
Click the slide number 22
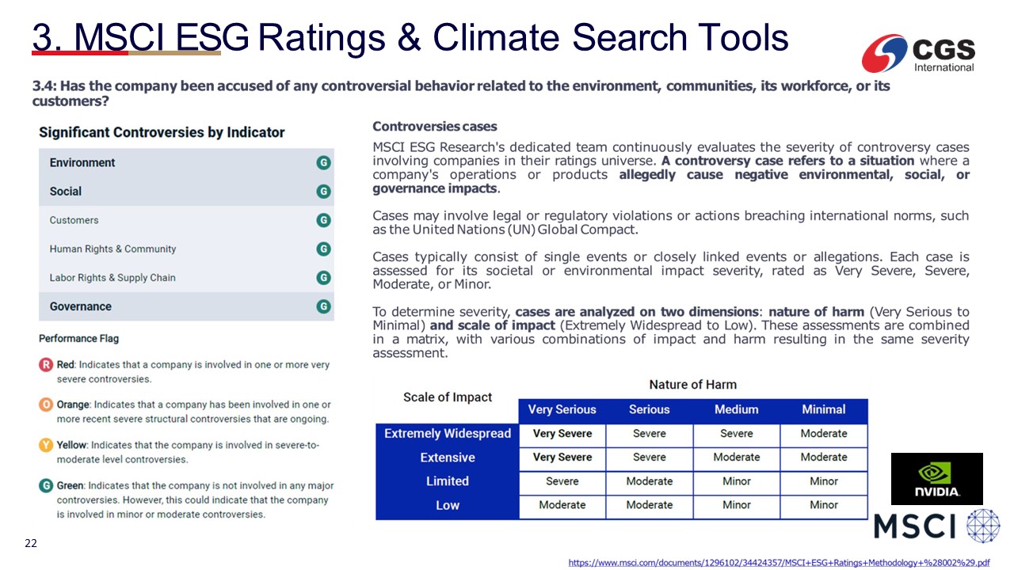pos(31,544)
